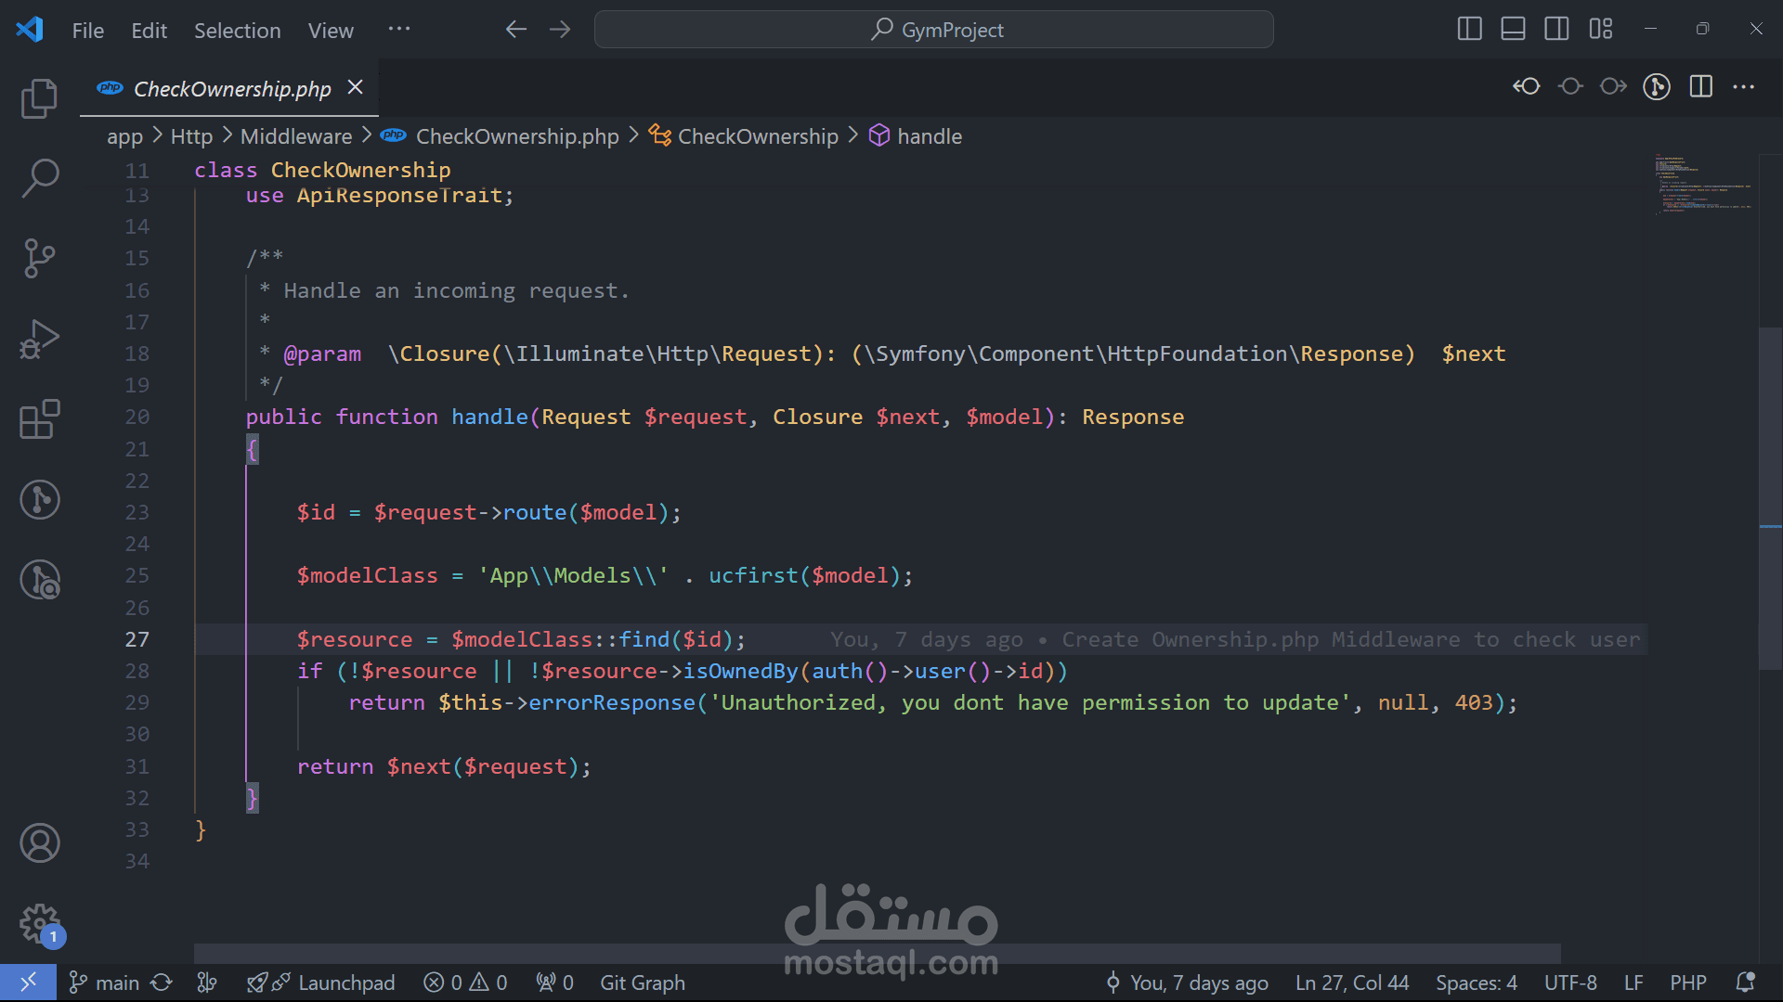Open the Explorer view in activity bar

coord(39,98)
